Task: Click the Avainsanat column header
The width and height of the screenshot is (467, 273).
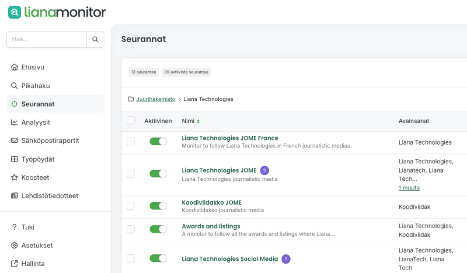Action: coord(414,121)
